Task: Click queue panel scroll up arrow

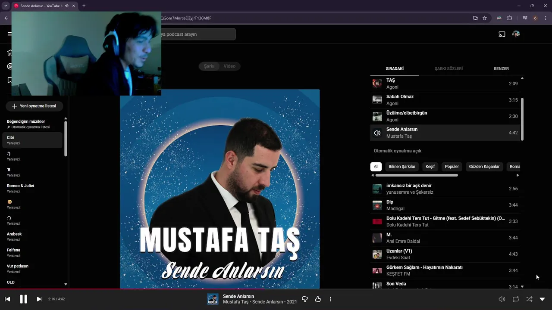Action: (x=522, y=78)
